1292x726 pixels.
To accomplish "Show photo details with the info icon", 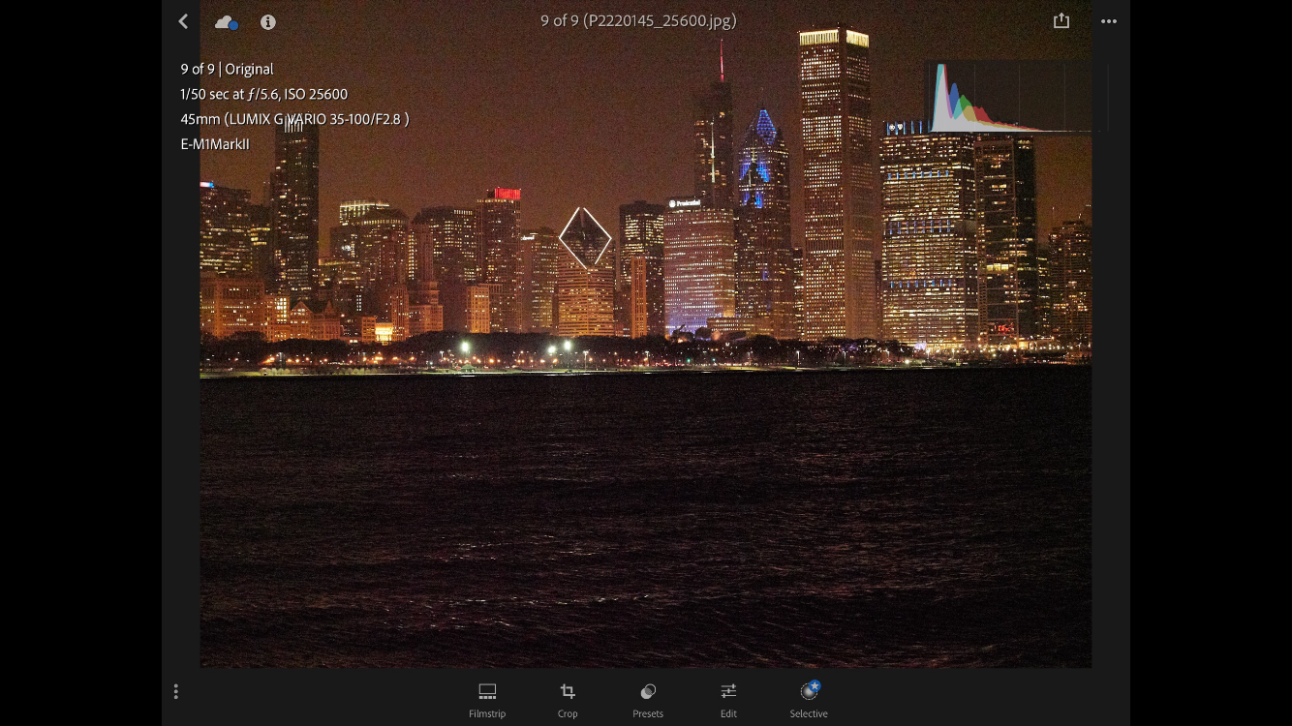I will 268,22.
